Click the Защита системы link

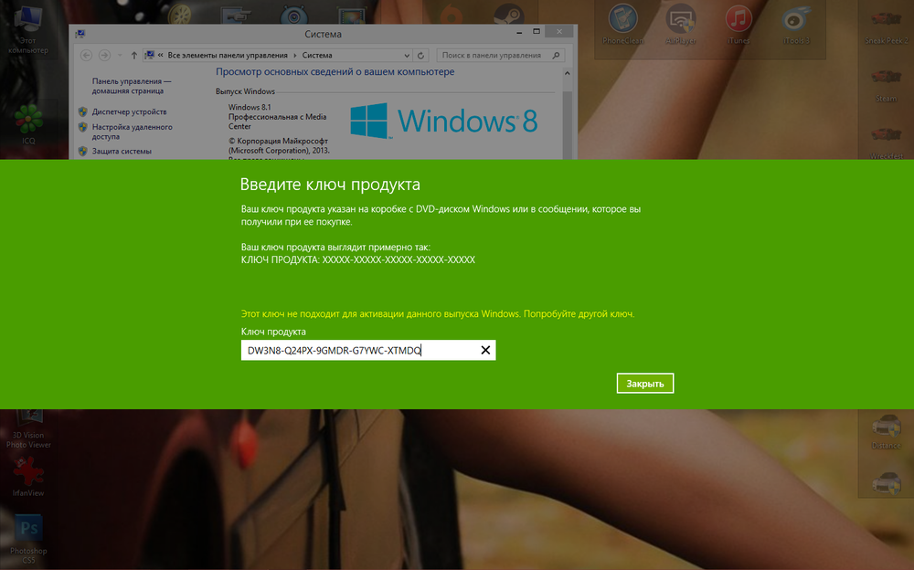(122, 151)
